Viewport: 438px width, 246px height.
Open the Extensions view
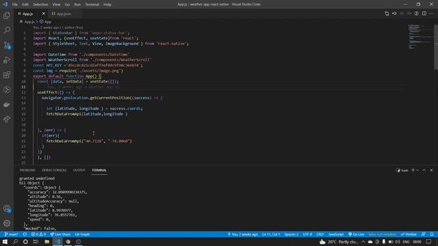click(7, 74)
